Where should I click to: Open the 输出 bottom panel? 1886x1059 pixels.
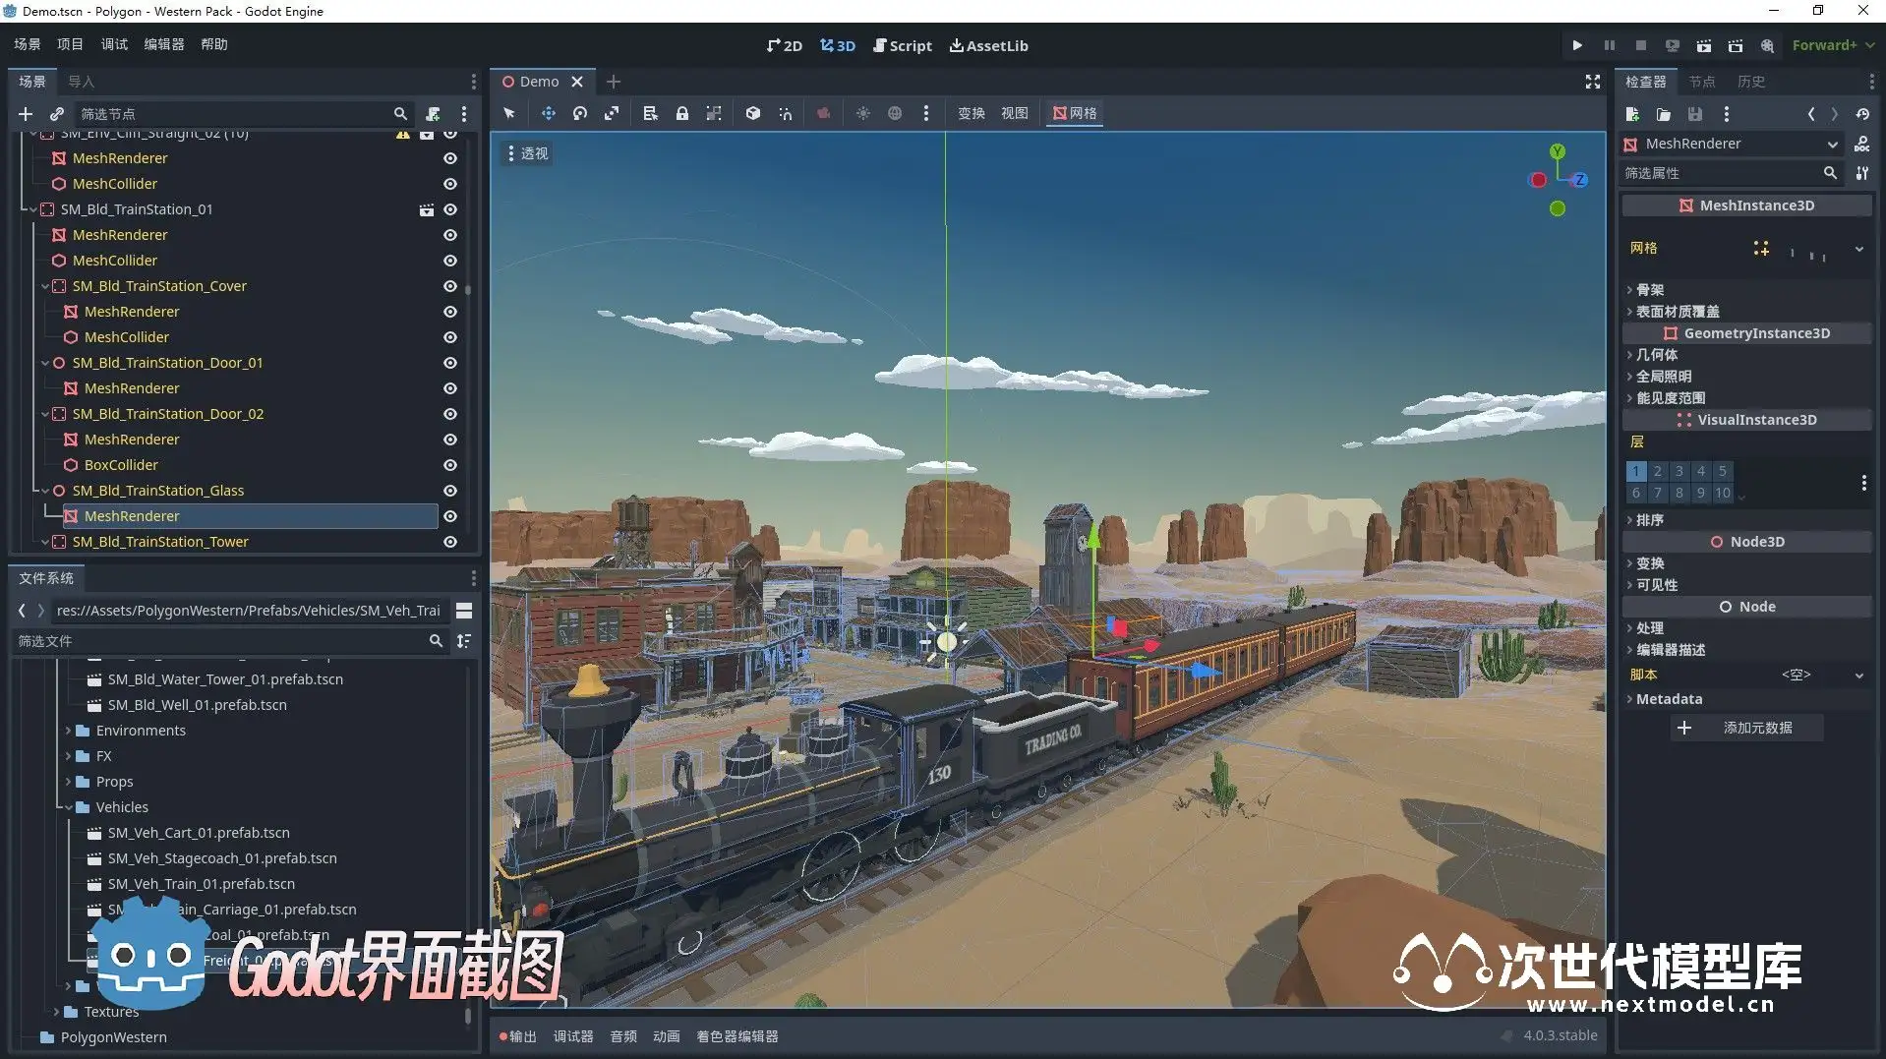(518, 1036)
